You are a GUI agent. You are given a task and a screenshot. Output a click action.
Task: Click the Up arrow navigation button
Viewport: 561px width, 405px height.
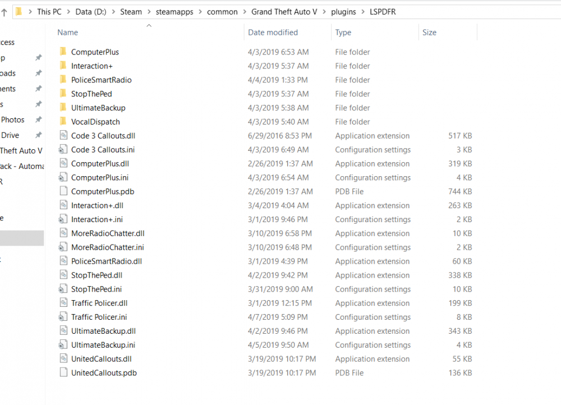[4, 12]
